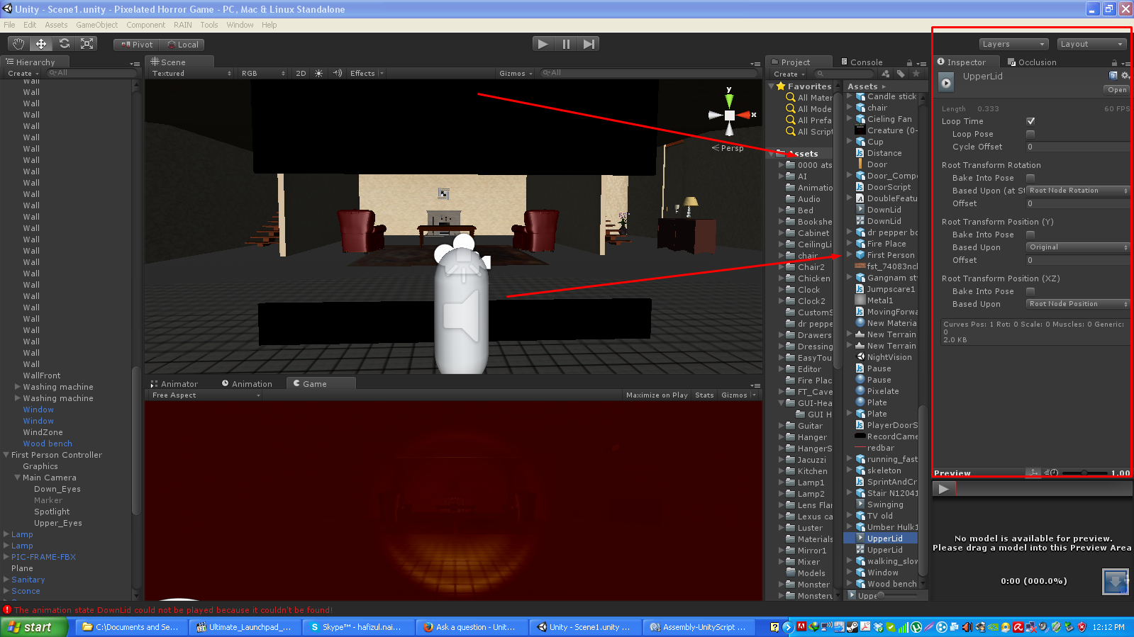Switch to the Animation tab
Screen dimensions: 1134x637
click(x=247, y=383)
